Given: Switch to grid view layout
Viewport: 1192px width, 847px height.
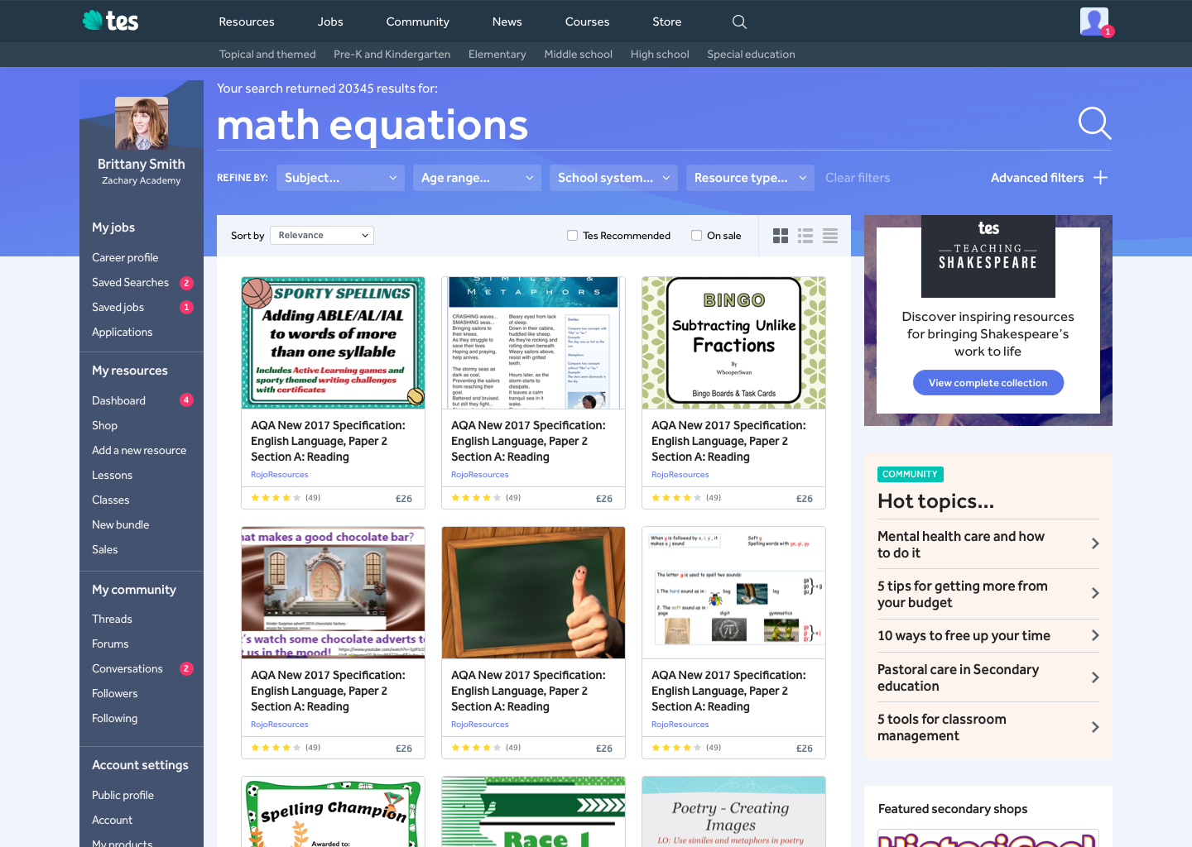Looking at the screenshot, I should [x=780, y=236].
